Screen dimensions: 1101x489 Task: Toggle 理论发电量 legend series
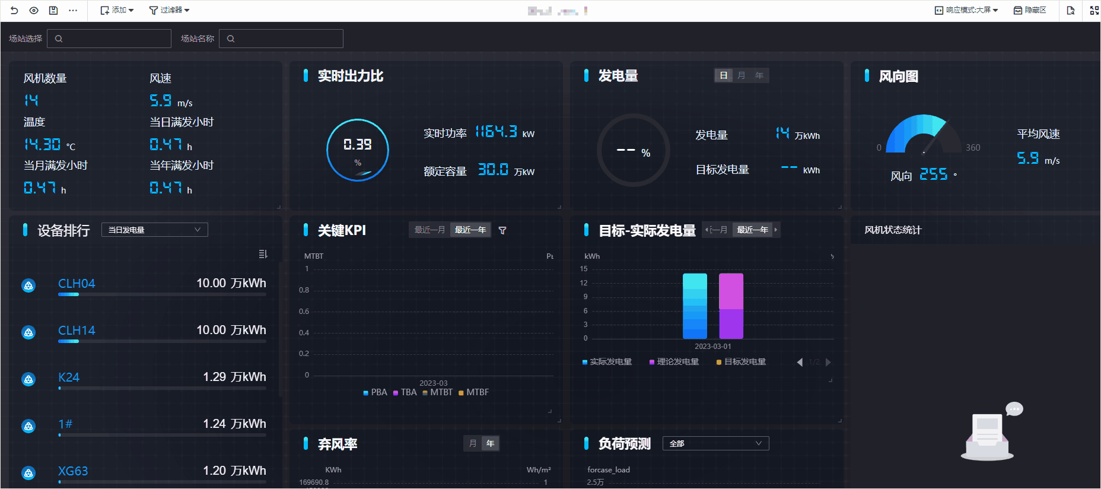coord(674,362)
